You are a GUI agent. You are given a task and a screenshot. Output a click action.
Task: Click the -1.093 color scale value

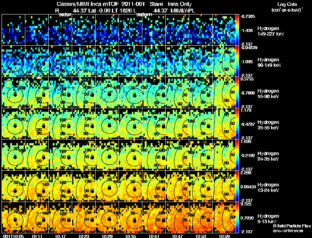246,62
